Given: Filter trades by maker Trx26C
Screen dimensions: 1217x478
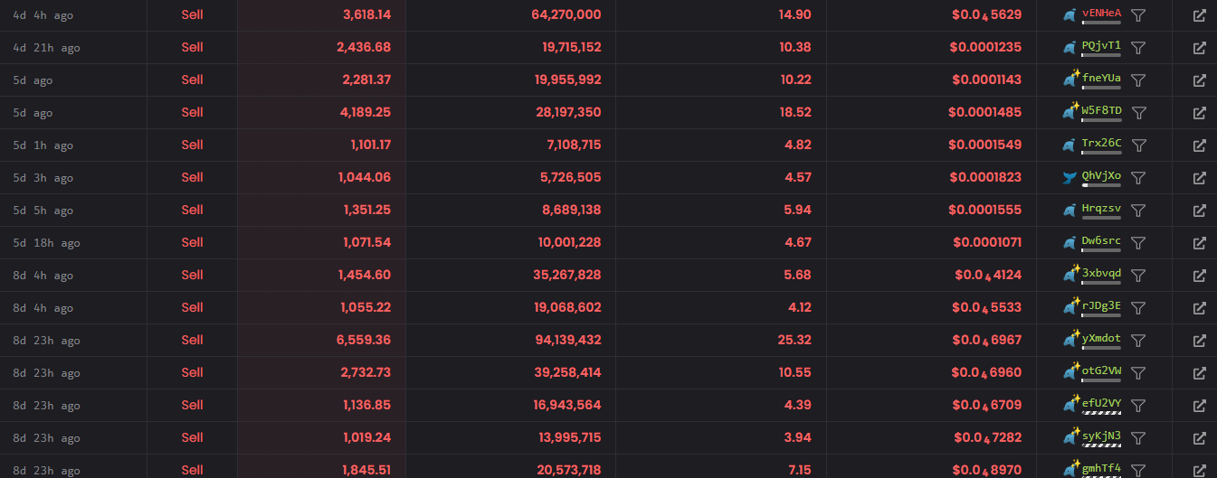Looking at the screenshot, I should pos(1139,145).
